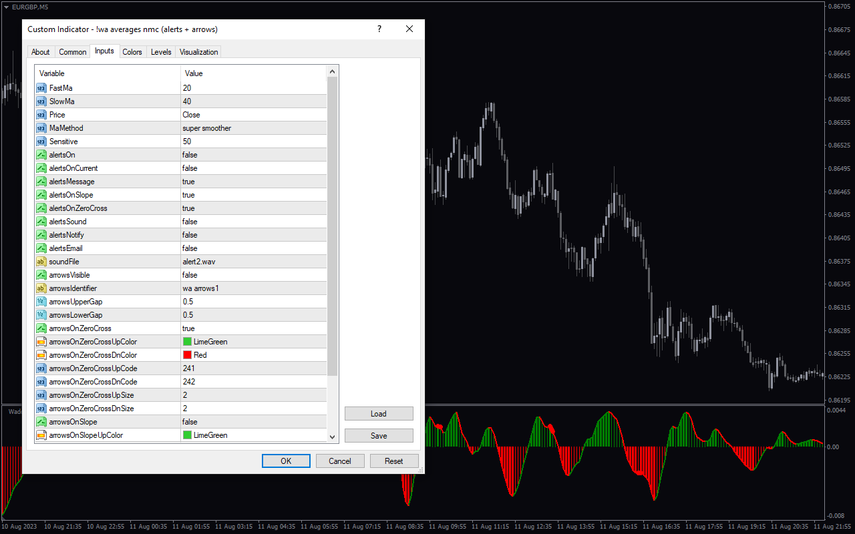Click the LimeGreen swatch for arrowsOnSlopeUpColor

[x=187, y=435]
